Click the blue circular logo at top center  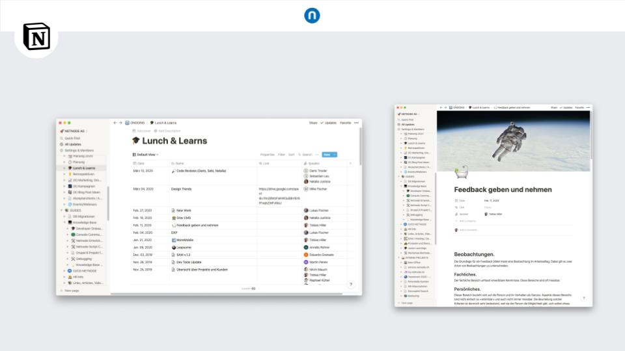coord(312,16)
